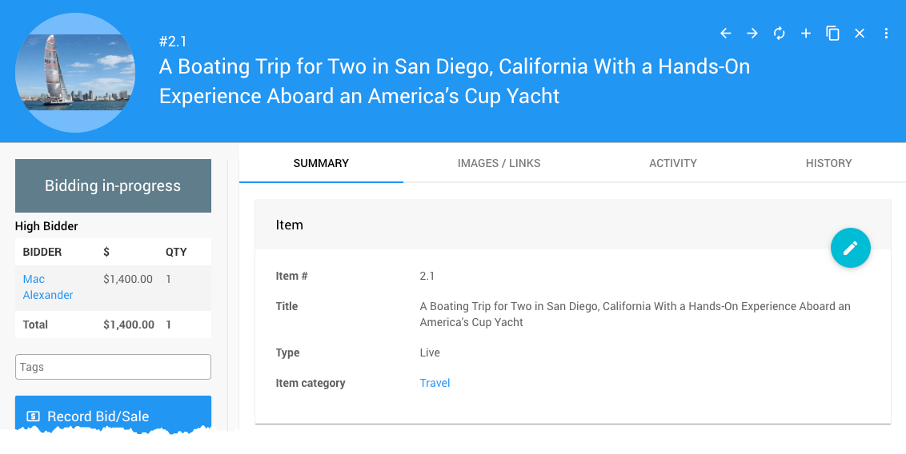This screenshot has height=454, width=906.
Task: Open the Images / Links tab
Action: (x=499, y=163)
